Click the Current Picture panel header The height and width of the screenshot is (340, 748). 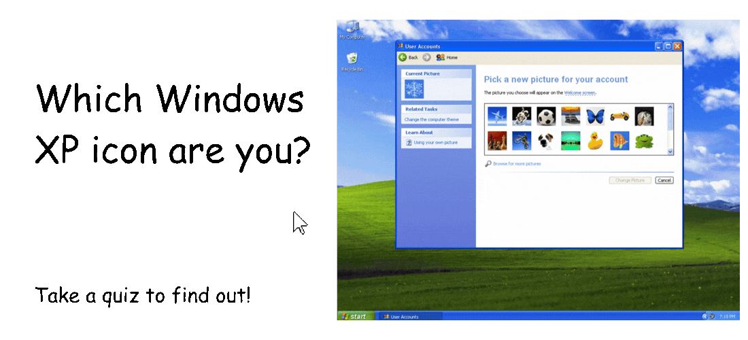pyautogui.click(x=436, y=74)
